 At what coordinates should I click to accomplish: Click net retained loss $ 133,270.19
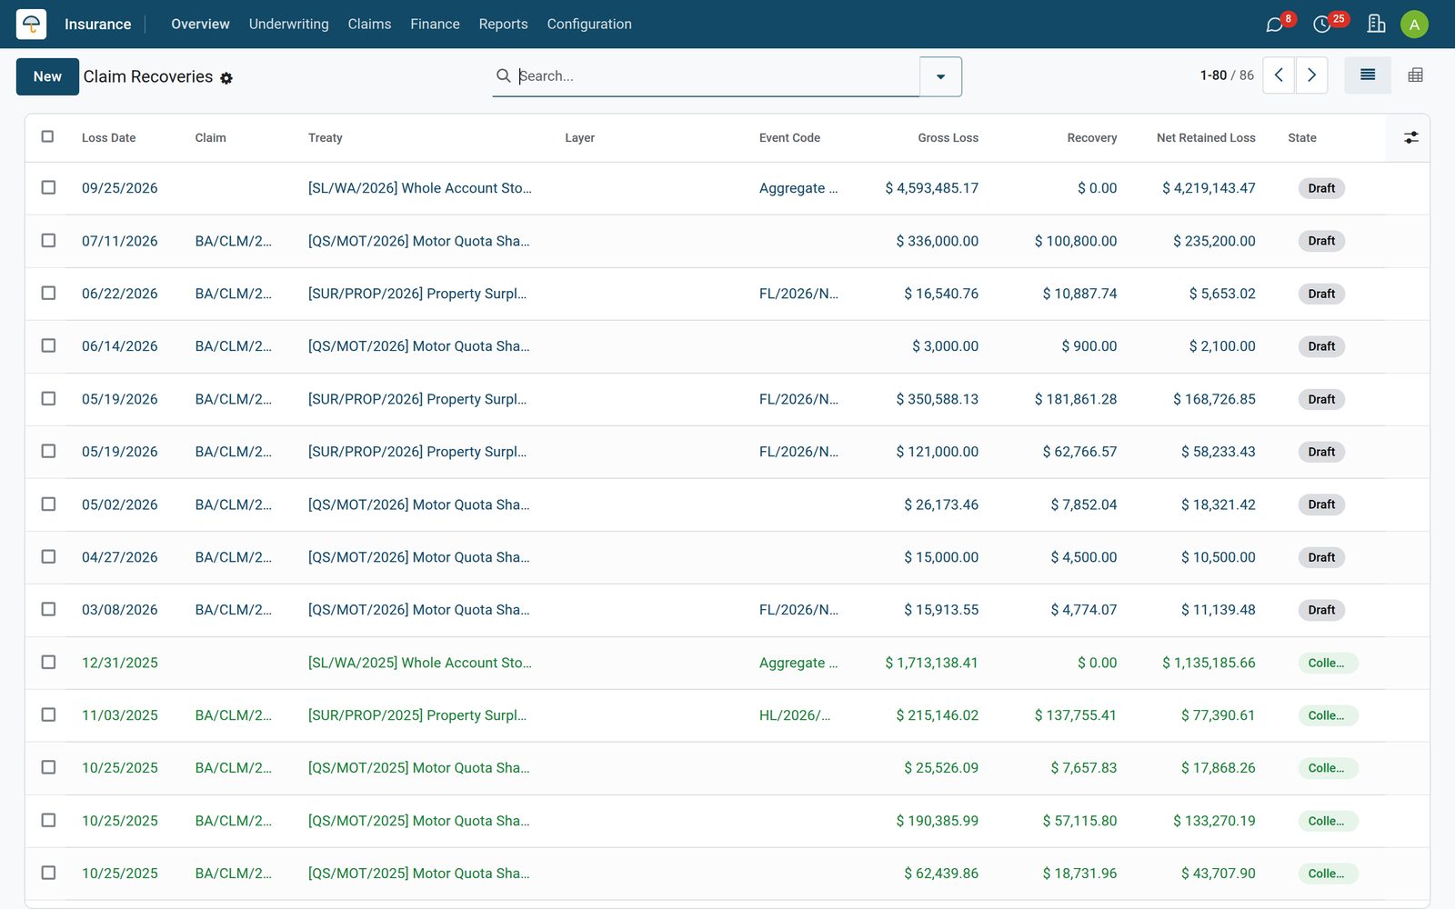click(1214, 821)
